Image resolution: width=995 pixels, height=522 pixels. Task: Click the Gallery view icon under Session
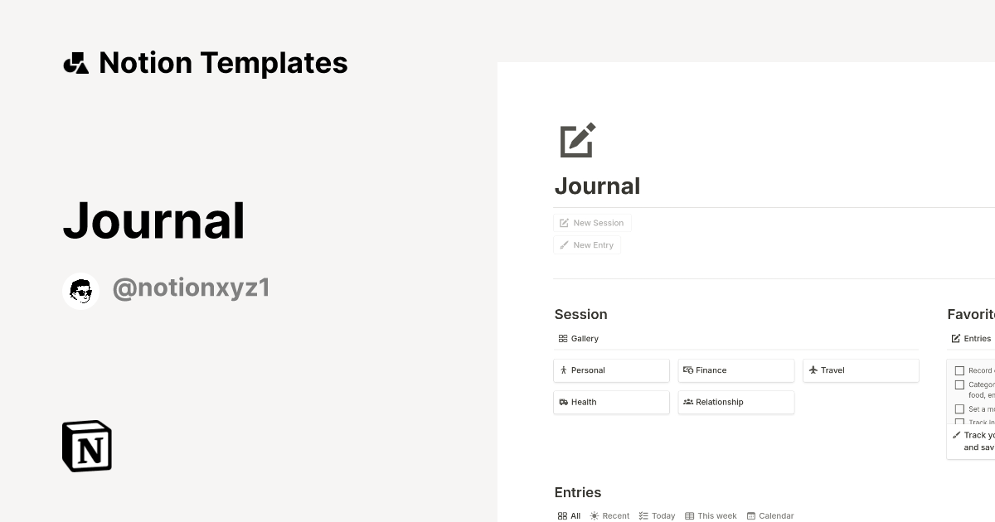point(563,338)
